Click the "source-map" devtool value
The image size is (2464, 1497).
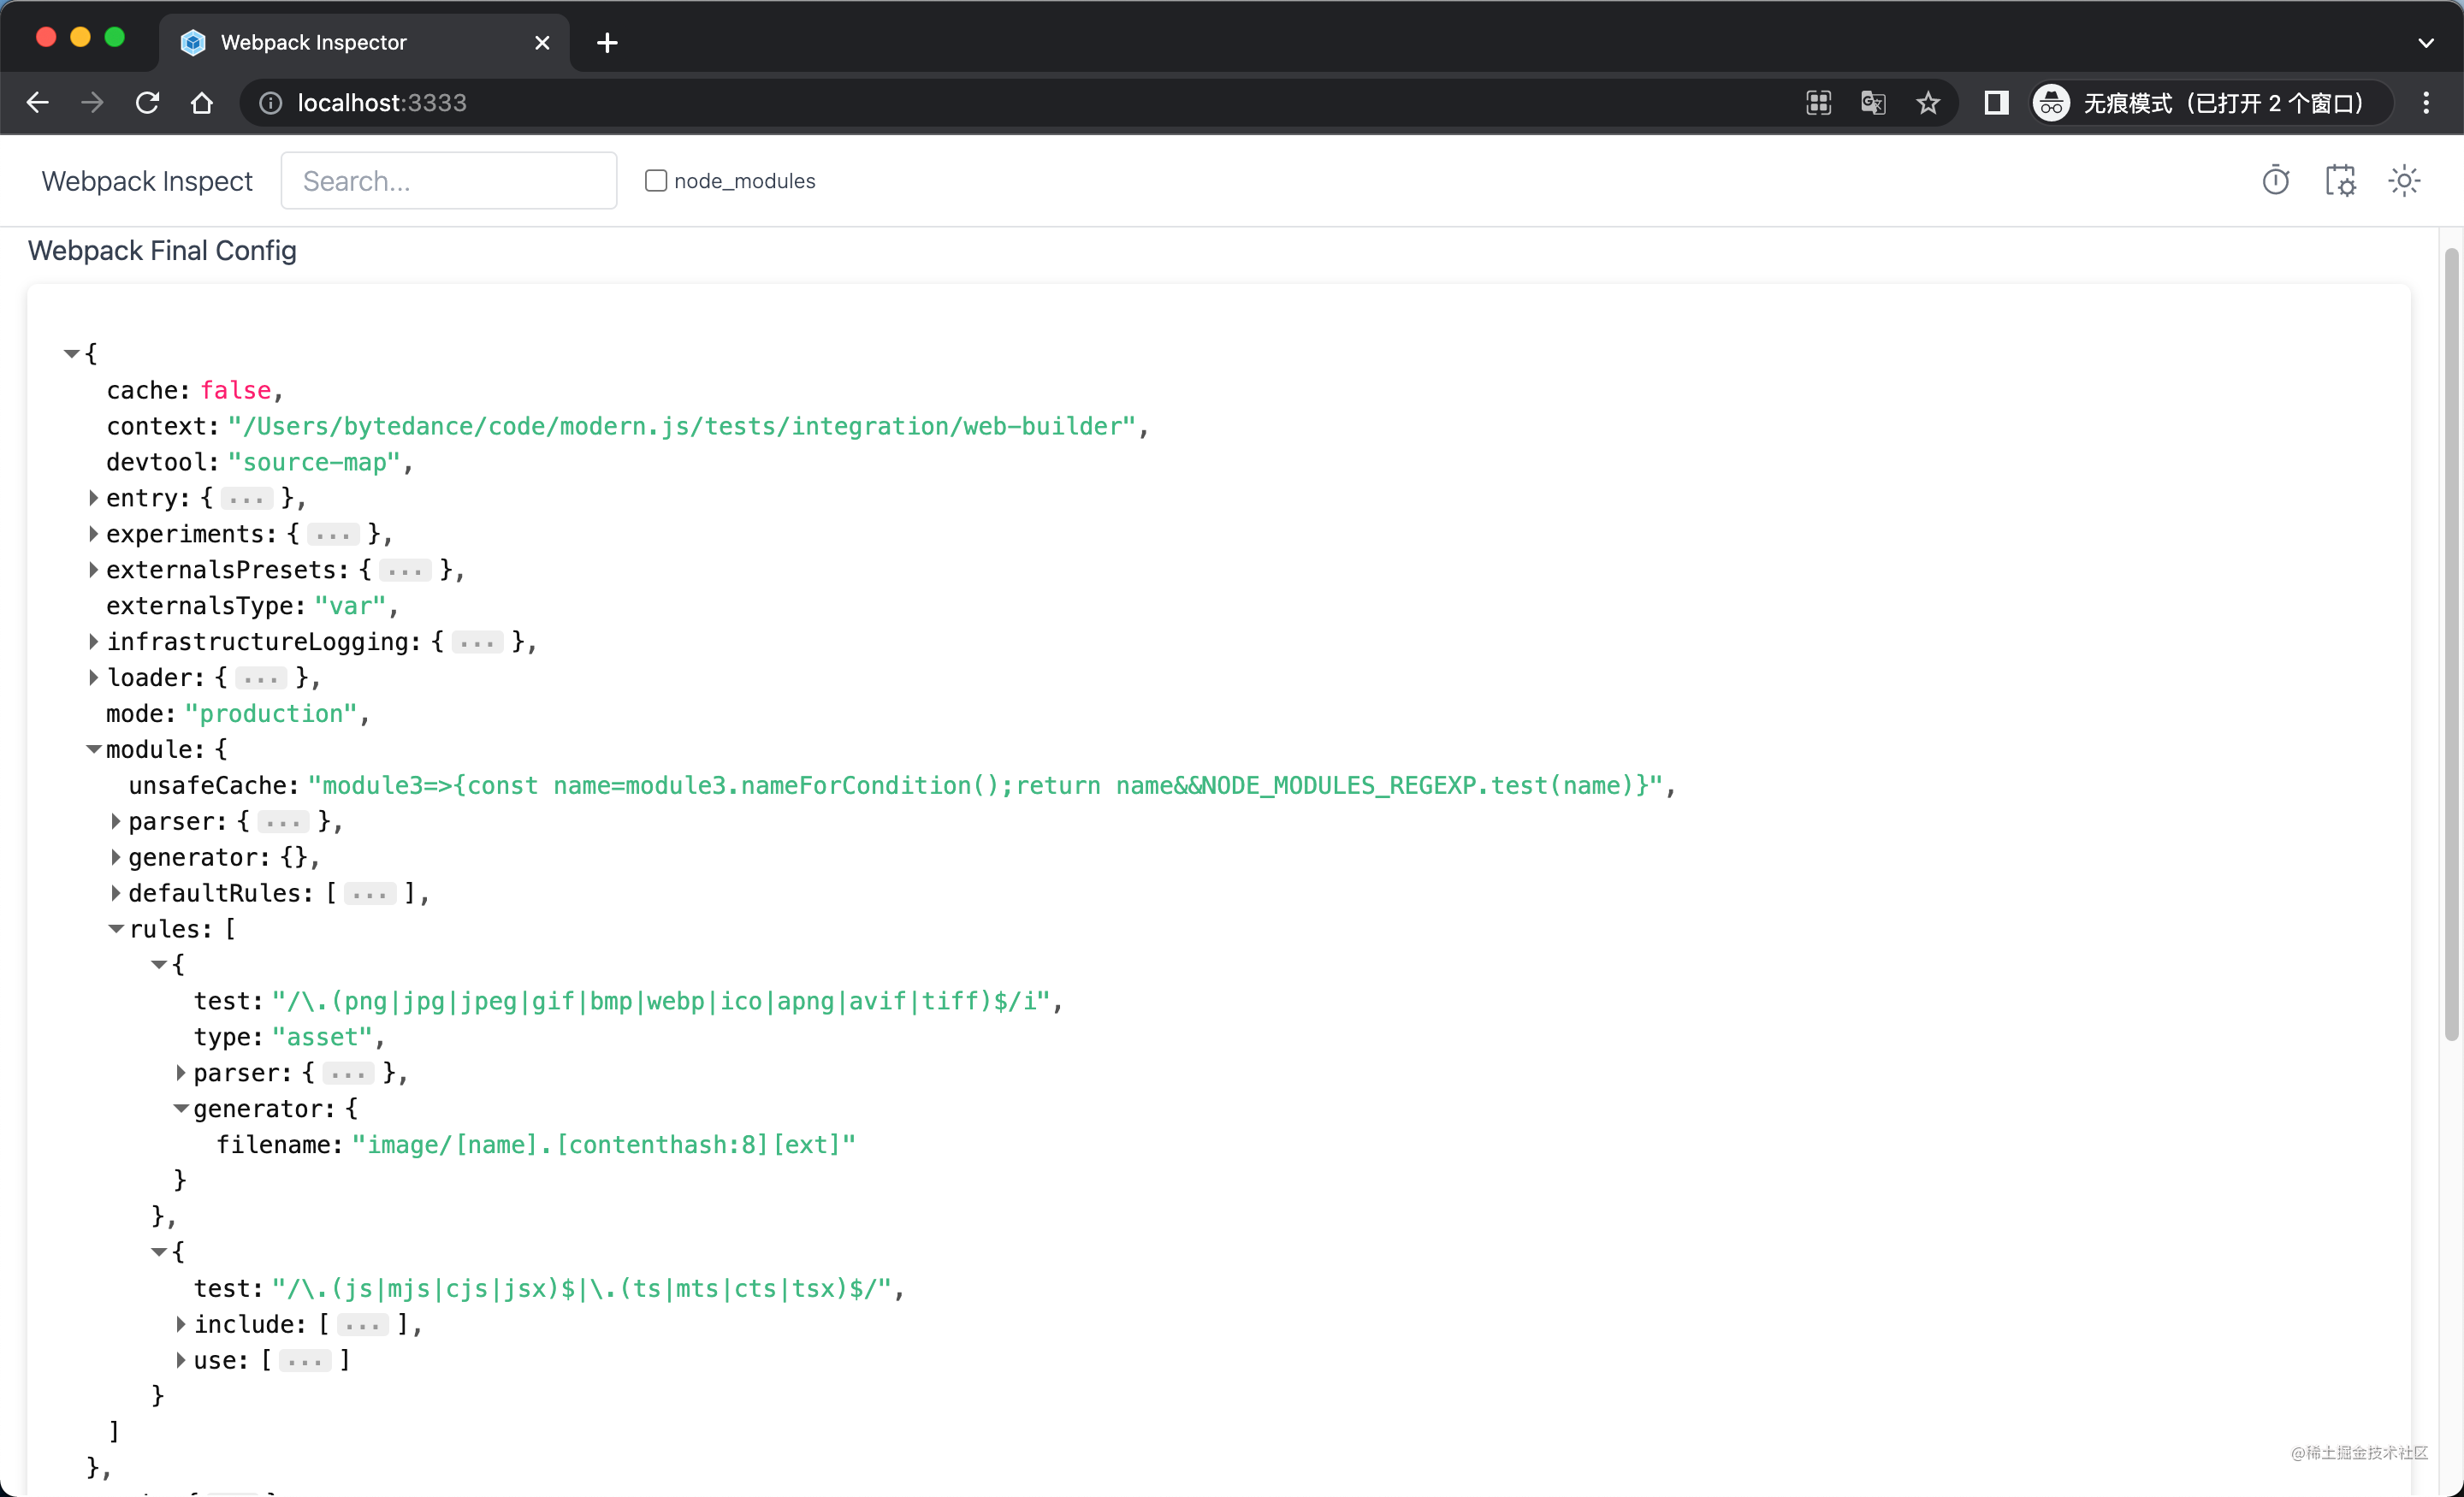(315, 462)
